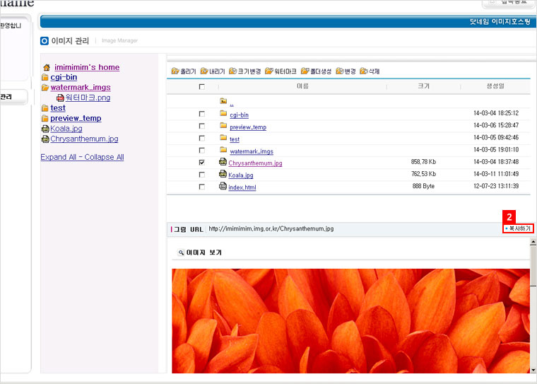The image size is (537, 384).
Task: Click the parent directory folder icon
Action: pos(223,101)
